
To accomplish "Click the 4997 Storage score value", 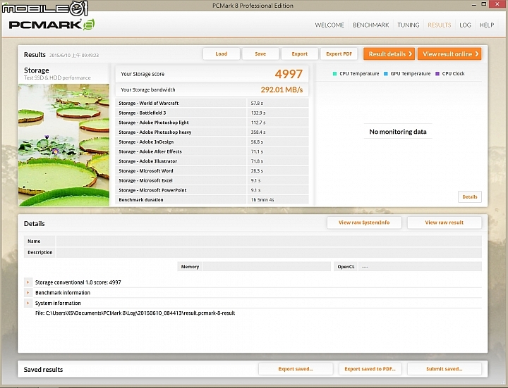I will [x=289, y=74].
